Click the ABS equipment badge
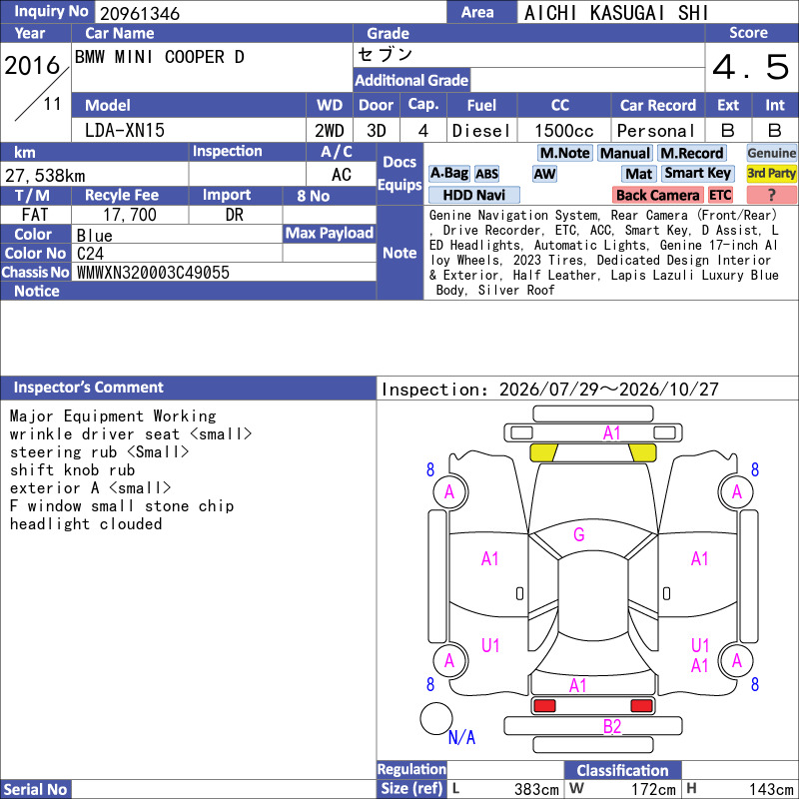The image size is (799, 799). pyautogui.click(x=486, y=174)
